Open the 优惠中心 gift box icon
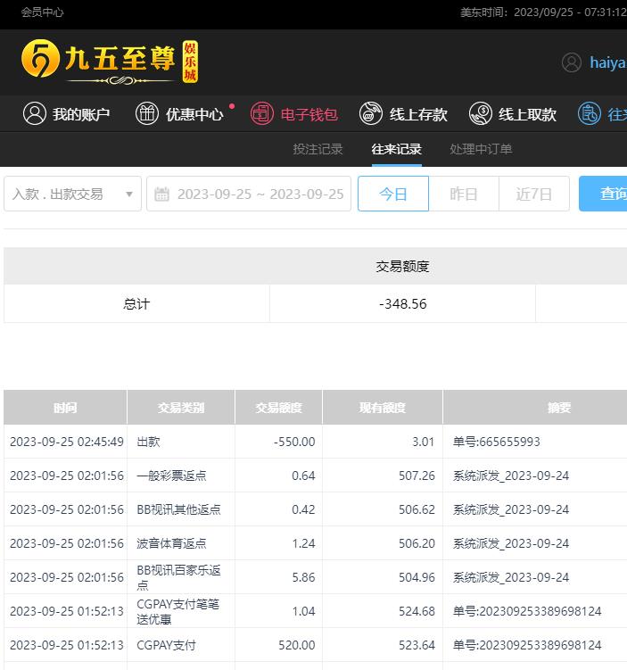The height and width of the screenshot is (670, 627). click(x=147, y=113)
